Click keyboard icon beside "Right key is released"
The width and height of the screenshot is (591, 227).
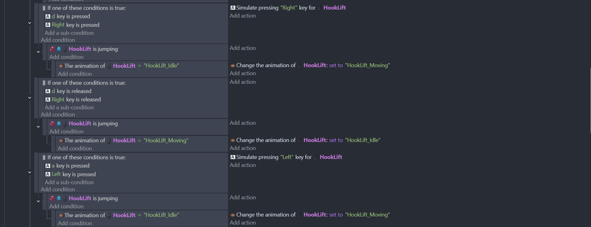click(48, 99)
